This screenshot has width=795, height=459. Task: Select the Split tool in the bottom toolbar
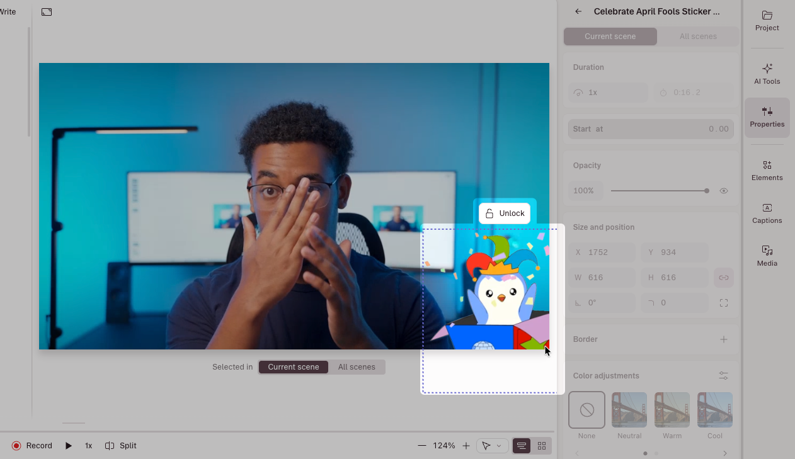[120, 445]
